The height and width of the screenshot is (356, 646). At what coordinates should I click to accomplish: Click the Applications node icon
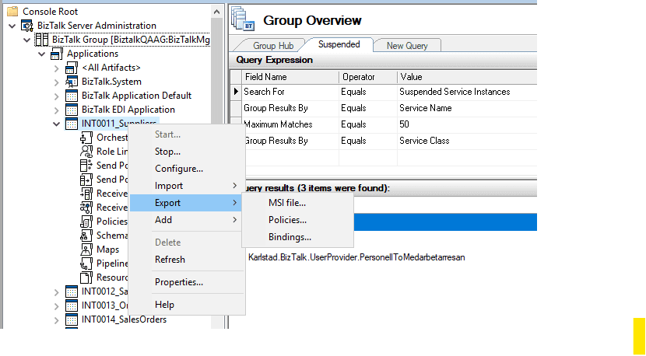click(x=57, y=54)
